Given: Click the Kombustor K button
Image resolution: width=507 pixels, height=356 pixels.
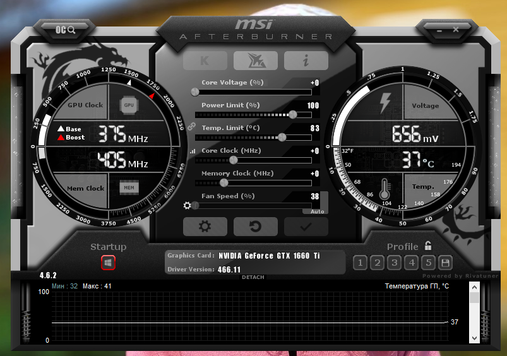Looking at the screenshot, I should [x=205, y=61].
